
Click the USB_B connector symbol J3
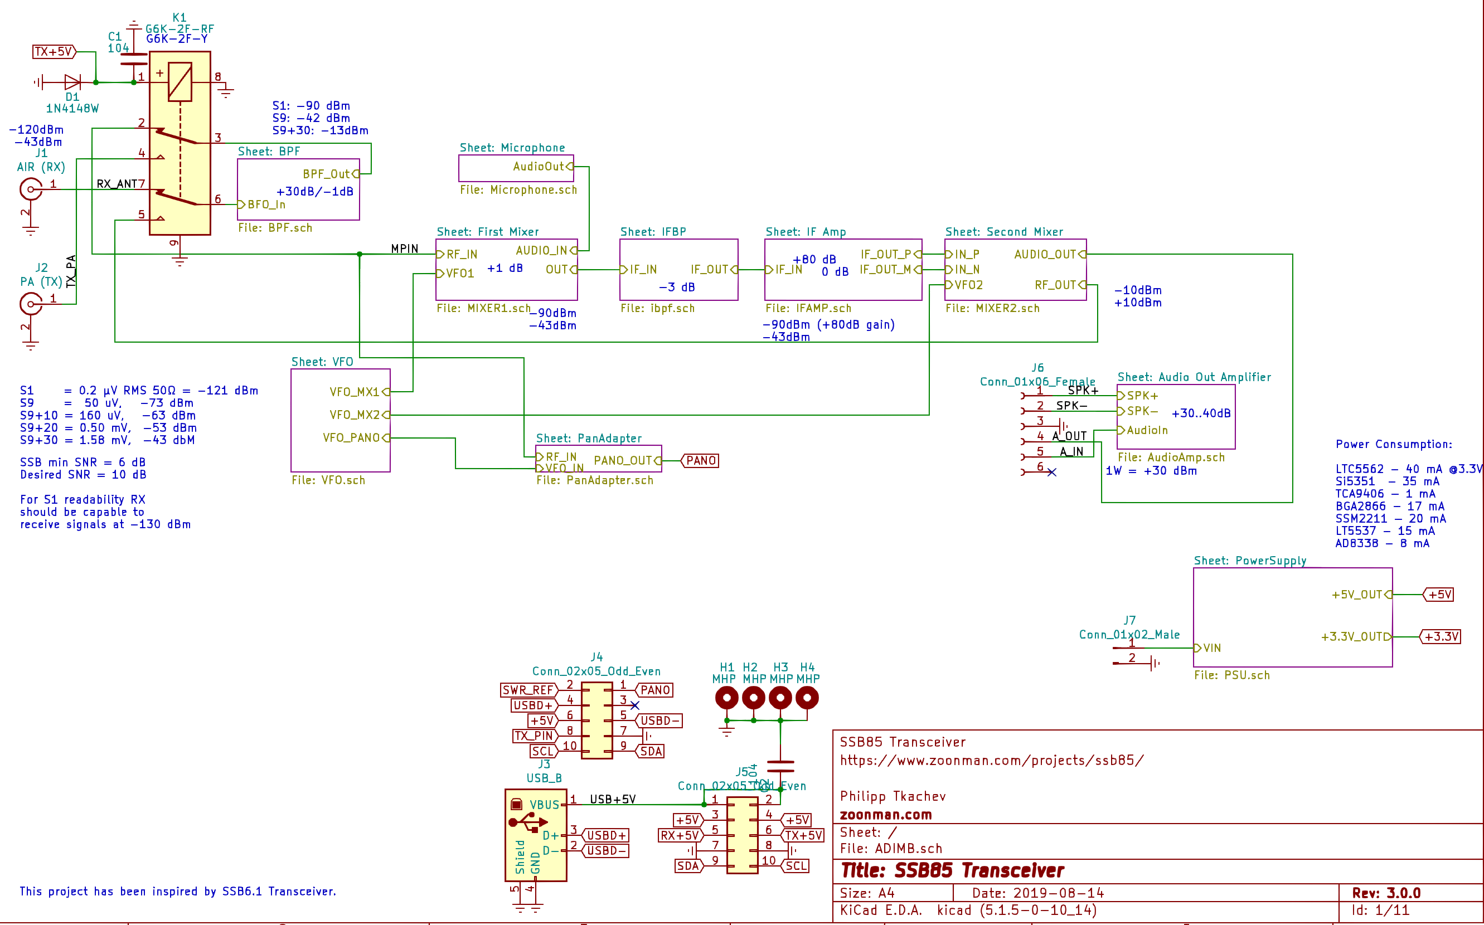point(536,835)
